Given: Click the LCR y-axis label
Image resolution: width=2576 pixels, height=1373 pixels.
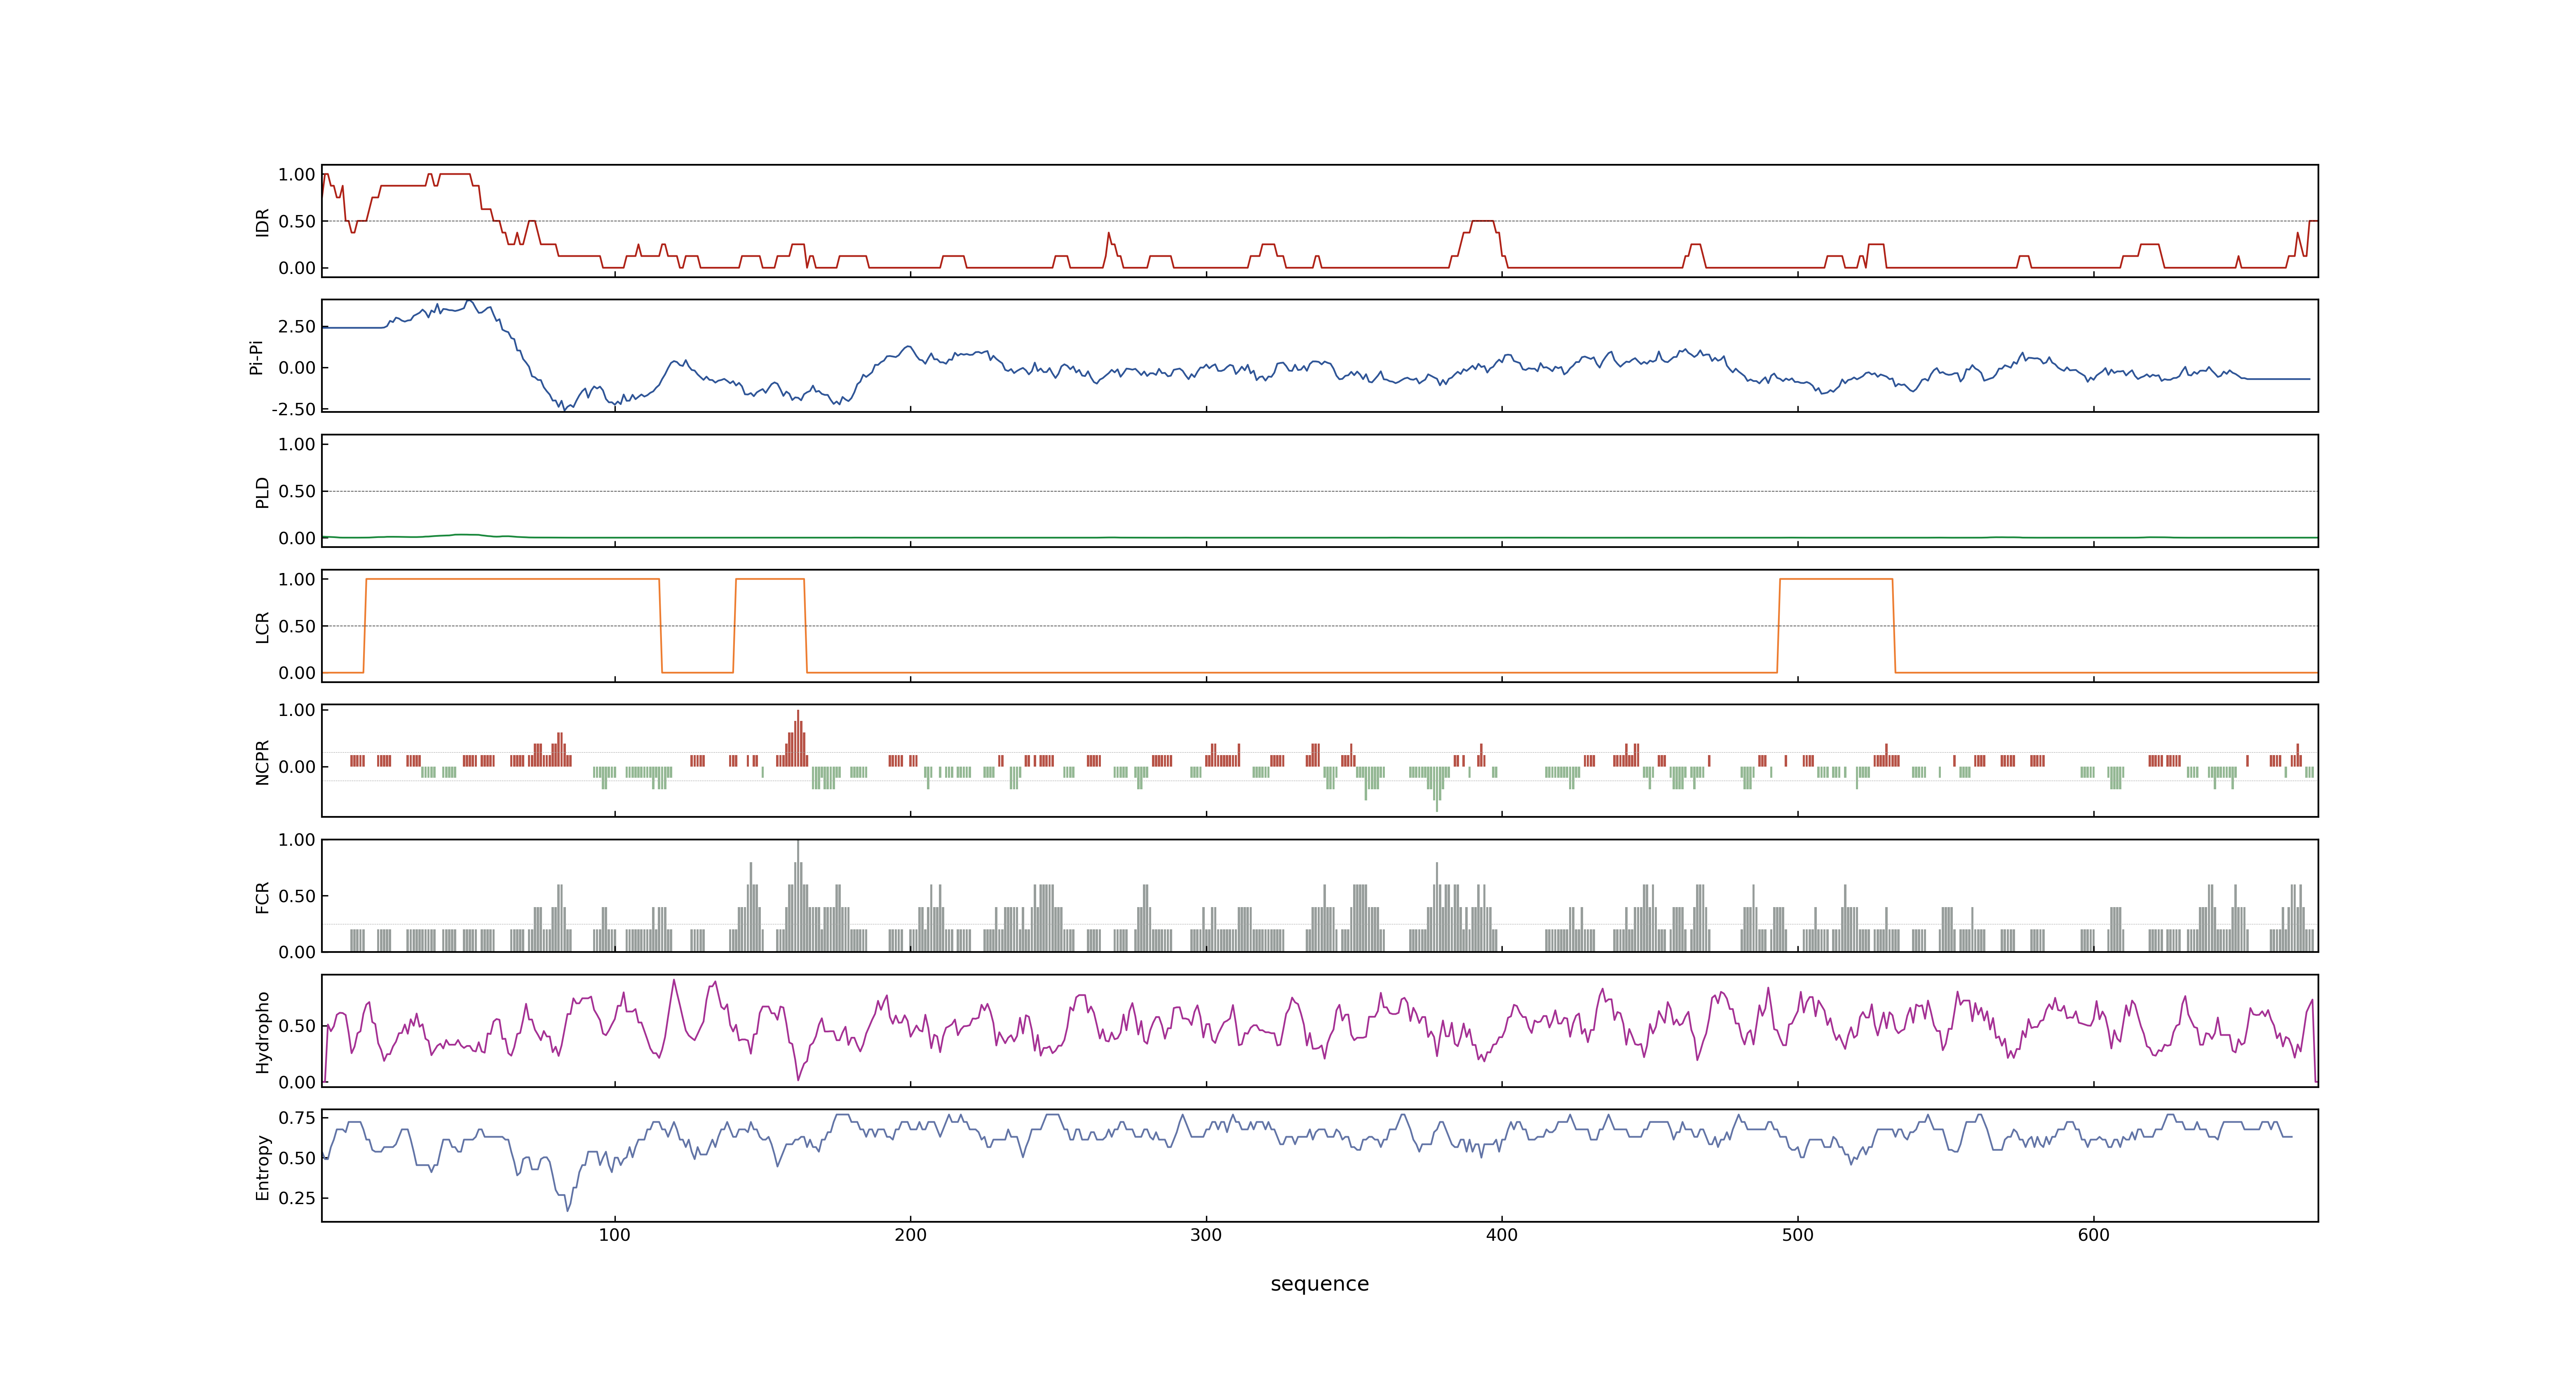Looking at the screenshot, I should [x=262, y=627].
